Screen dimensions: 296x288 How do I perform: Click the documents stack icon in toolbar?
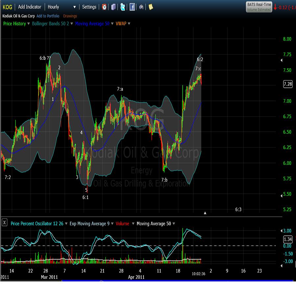(113, 7)
